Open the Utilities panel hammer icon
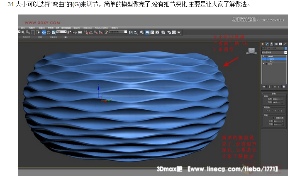 pos(285,43)
